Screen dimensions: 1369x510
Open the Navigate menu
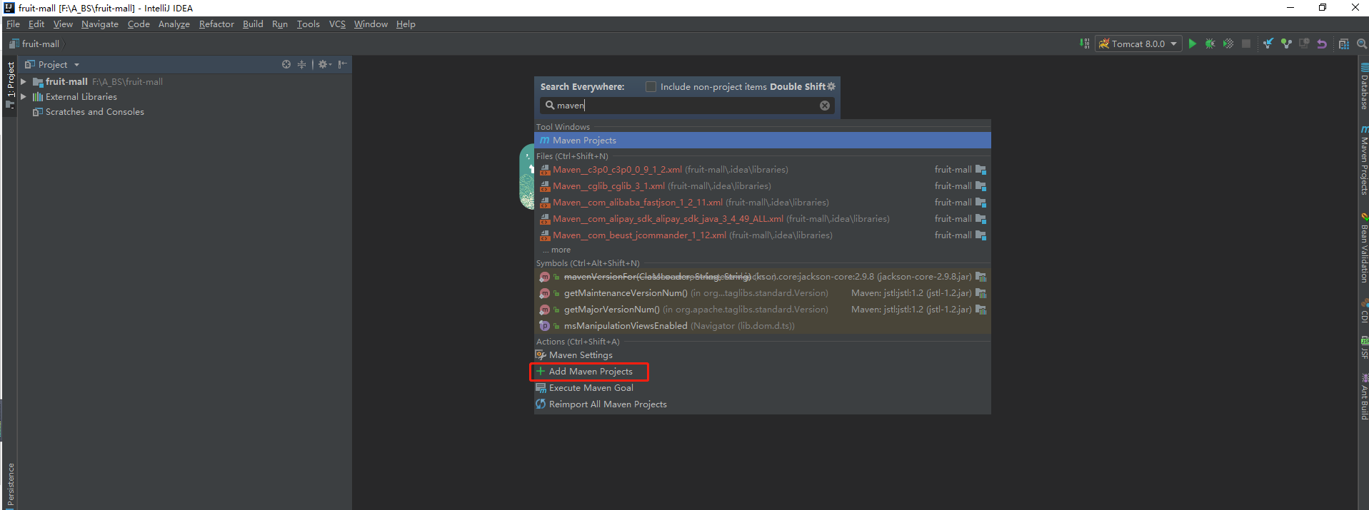pyautogui.click(x=100, y=24)
